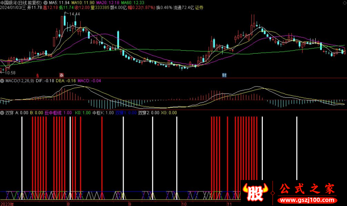Click the 14.44 high price label

click(x=74, y=14)
